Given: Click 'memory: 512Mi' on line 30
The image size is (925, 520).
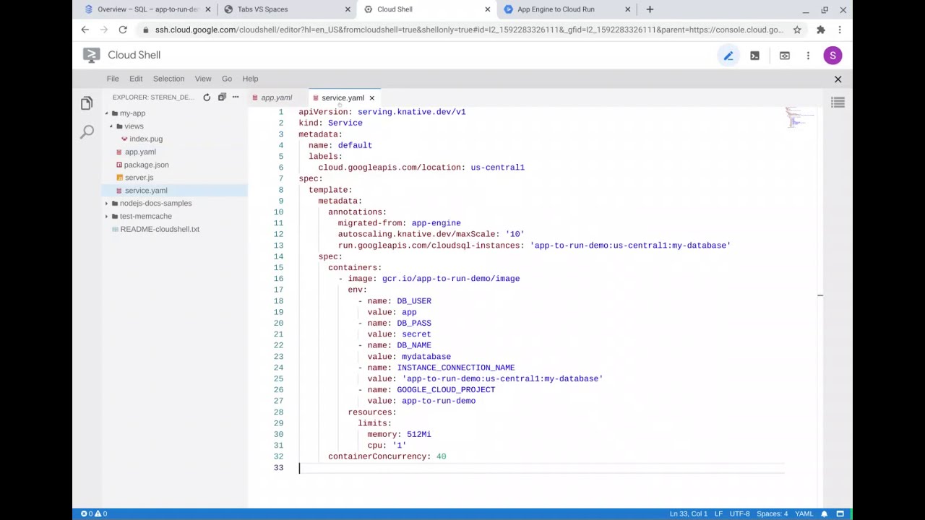Looking at the screenshot, I should coord(399,434).
